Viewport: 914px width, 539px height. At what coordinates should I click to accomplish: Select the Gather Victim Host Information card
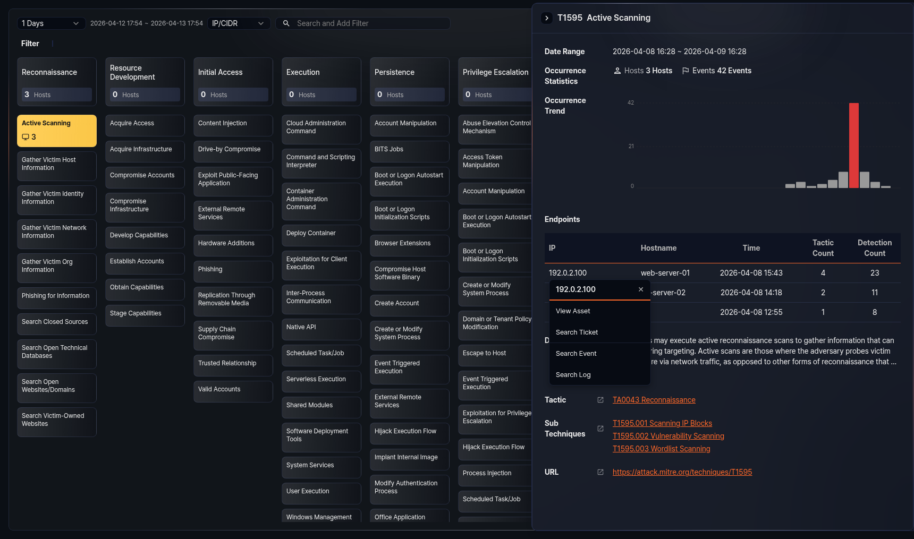coord(56,166)
